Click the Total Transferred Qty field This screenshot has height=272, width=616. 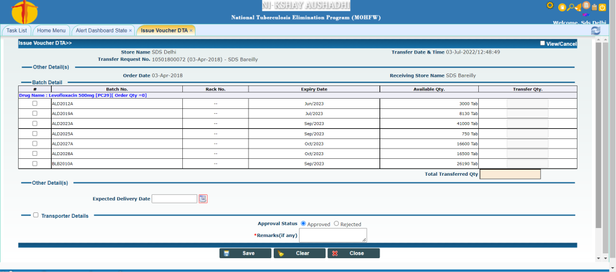(510, 174)
